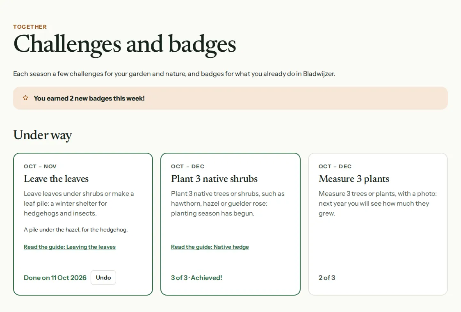Click the hazel pile note text
The image size is (461, 312).
[76, 229]
